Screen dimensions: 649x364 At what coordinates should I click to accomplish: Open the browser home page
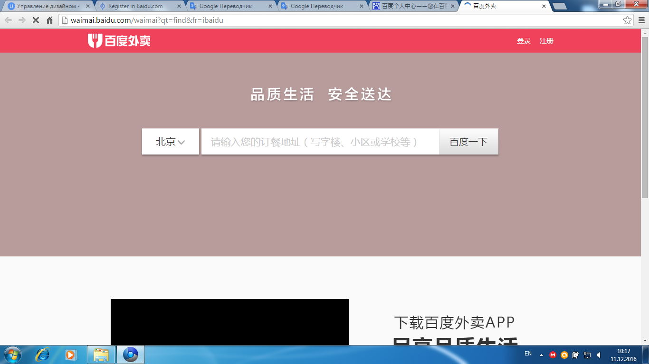tap(49, 20)
